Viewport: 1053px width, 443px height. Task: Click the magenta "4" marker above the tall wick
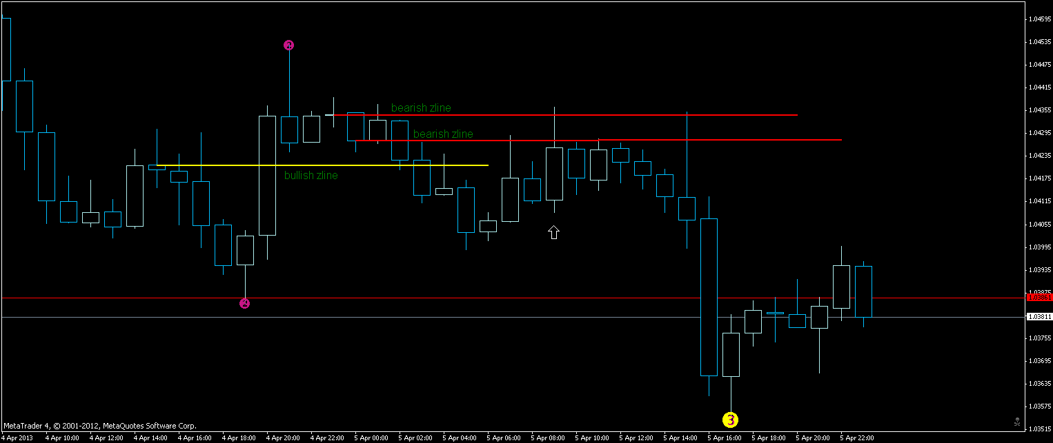click(288, 45)
